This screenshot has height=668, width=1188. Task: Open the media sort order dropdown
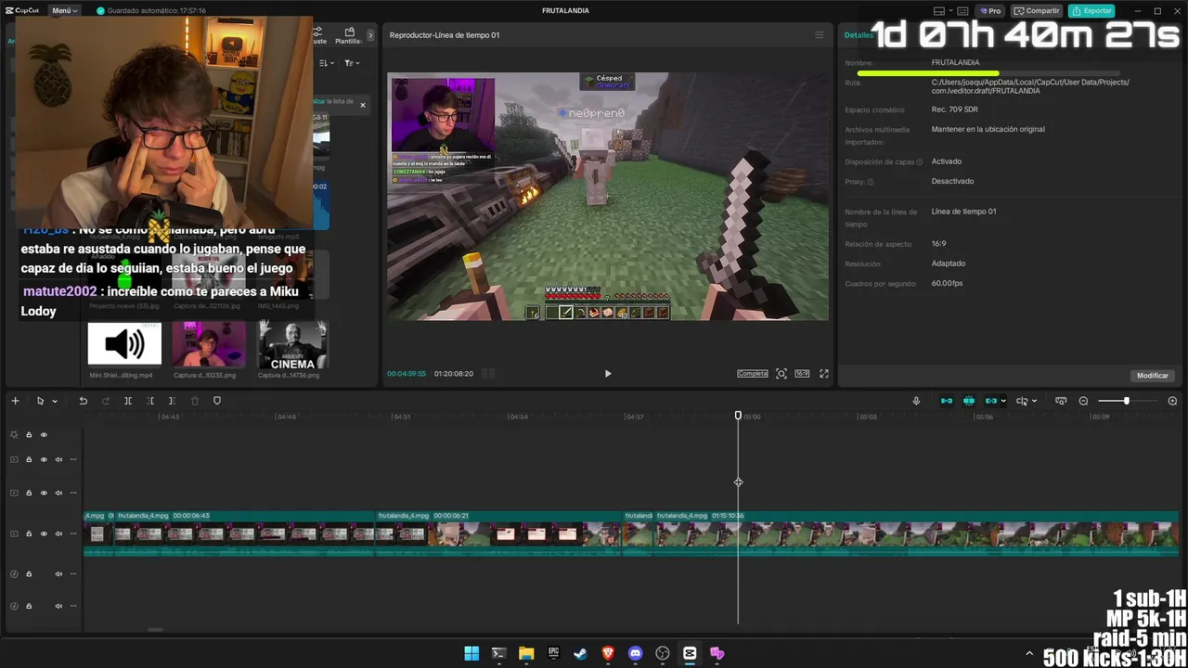[x=326, y=63]
